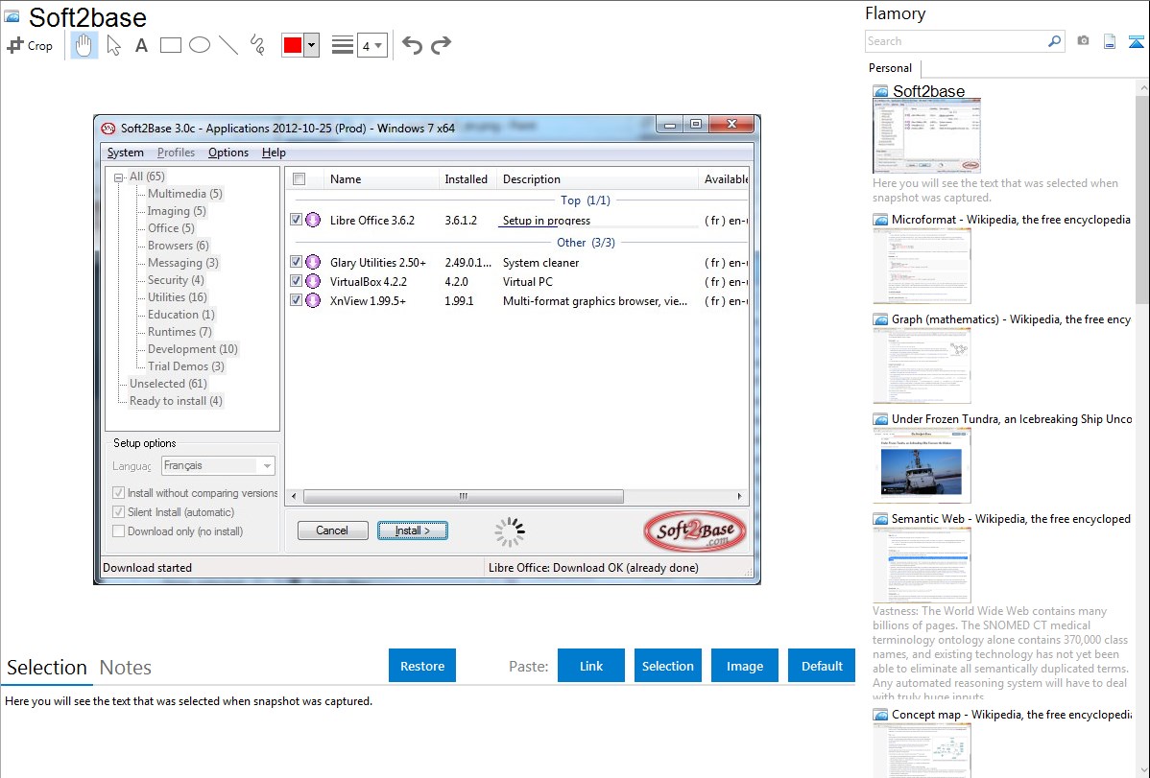Pick the ellipse shape tool

pyautogui.click(x=200, y=45)
